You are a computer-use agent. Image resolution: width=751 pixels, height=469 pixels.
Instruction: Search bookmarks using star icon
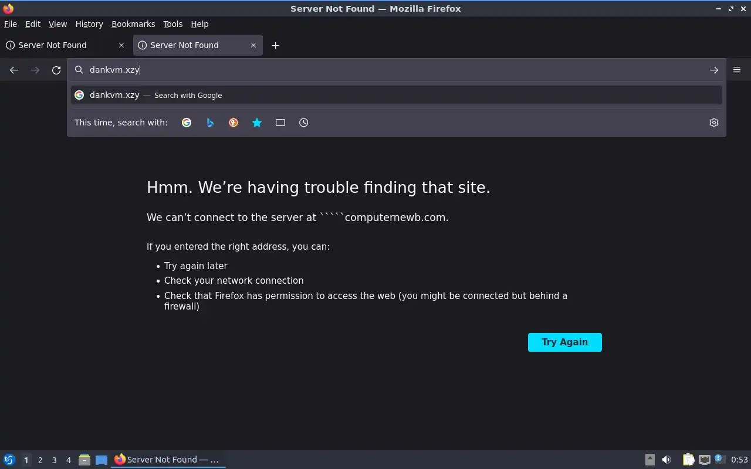(257, 123)
